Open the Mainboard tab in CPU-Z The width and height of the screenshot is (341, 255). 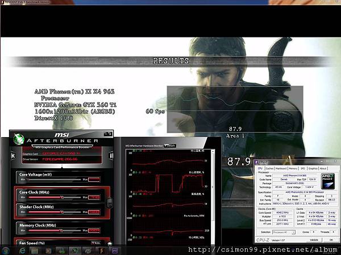[x=281, y=168]
